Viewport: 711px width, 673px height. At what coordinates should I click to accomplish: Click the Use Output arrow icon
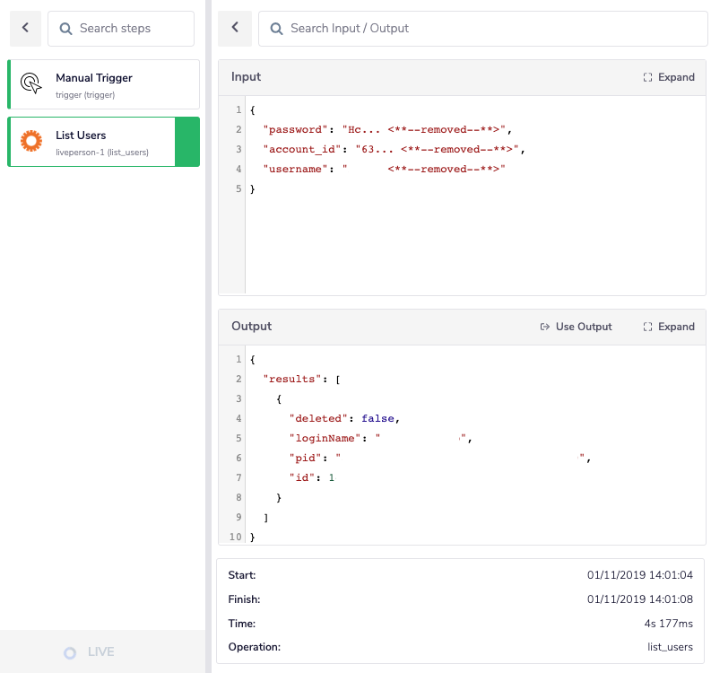pyautogui.click(x=544, y=327)
